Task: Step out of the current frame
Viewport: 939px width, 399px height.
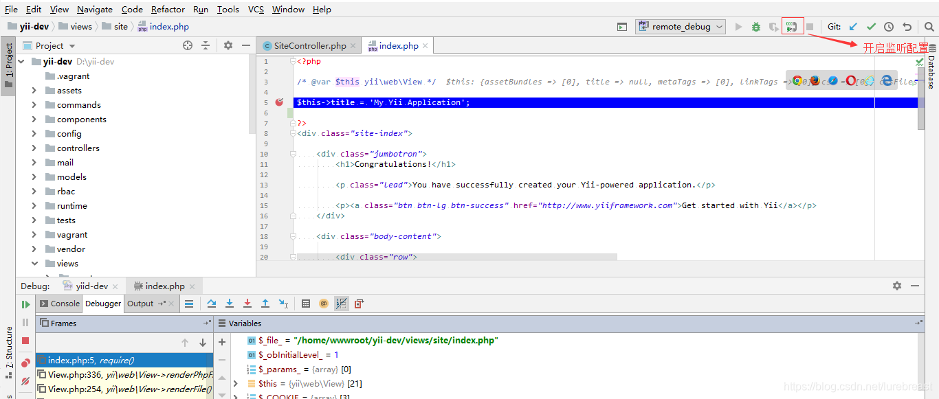Action: [265, 303]
